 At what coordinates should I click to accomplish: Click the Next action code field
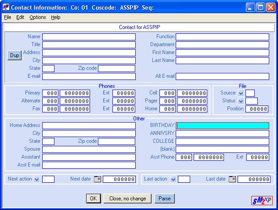click(x=48, y=179)
